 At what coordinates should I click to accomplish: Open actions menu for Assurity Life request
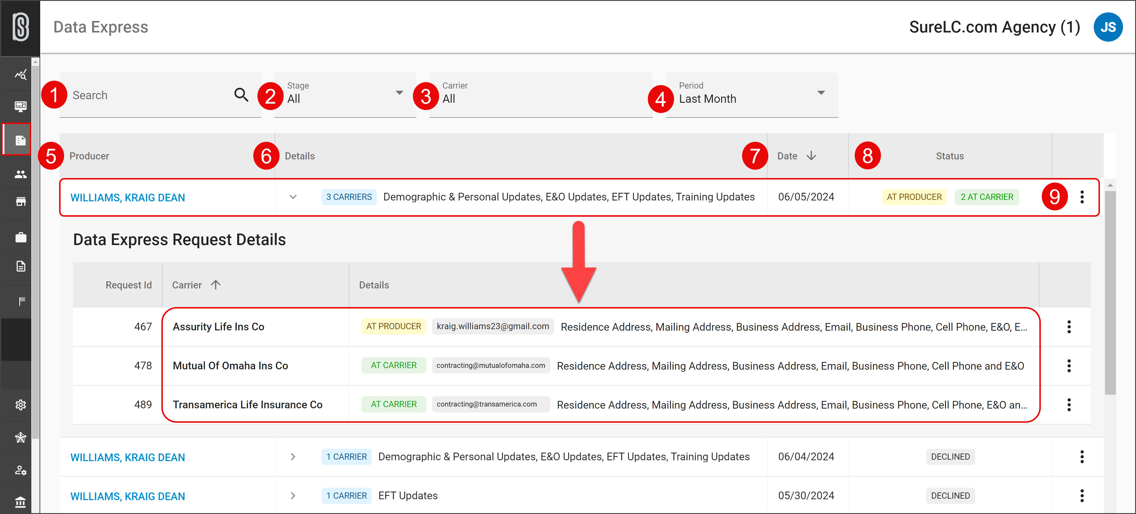pos(1069,327)
